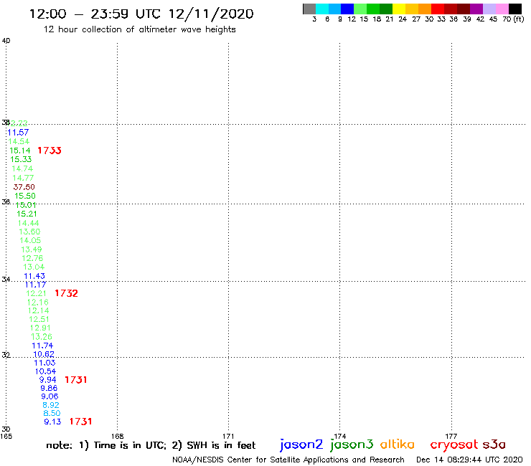Click the 'jason3' satellite legend label

coord(352,444)
